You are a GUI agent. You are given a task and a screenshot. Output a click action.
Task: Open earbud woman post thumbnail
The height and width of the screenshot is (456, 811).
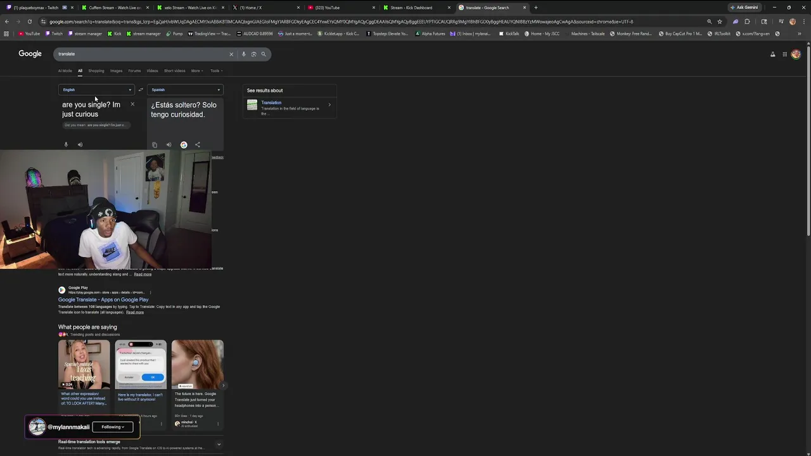[197, 364]
